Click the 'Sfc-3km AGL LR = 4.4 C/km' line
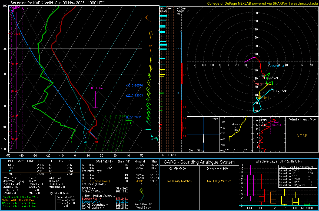The image size is (319, 211). tap(20, 198)
